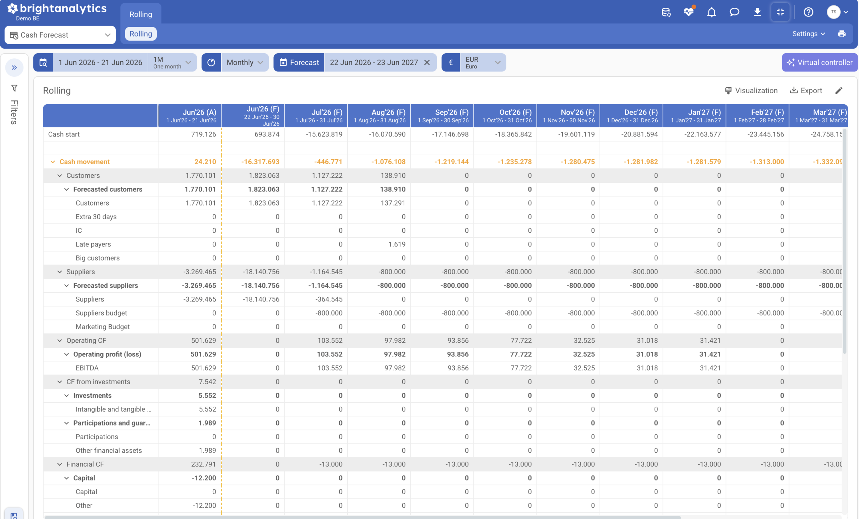
Task: Open the 1M One month period dropdown
Action: (172, 62)
